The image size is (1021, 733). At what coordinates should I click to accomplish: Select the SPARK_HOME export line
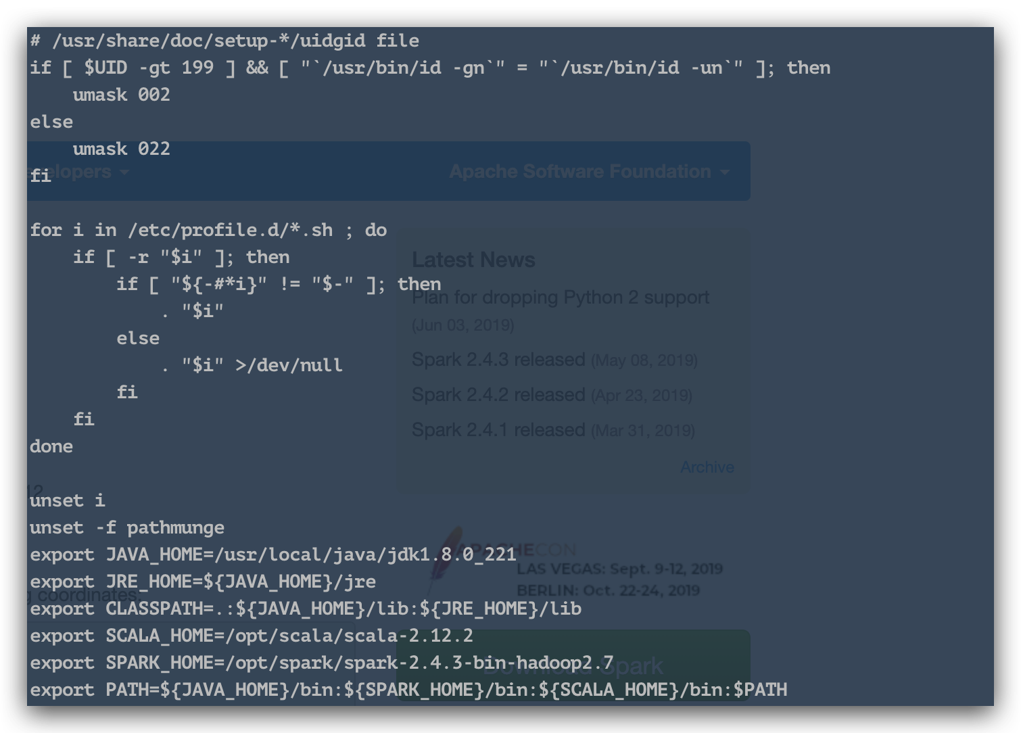(270, 663)
